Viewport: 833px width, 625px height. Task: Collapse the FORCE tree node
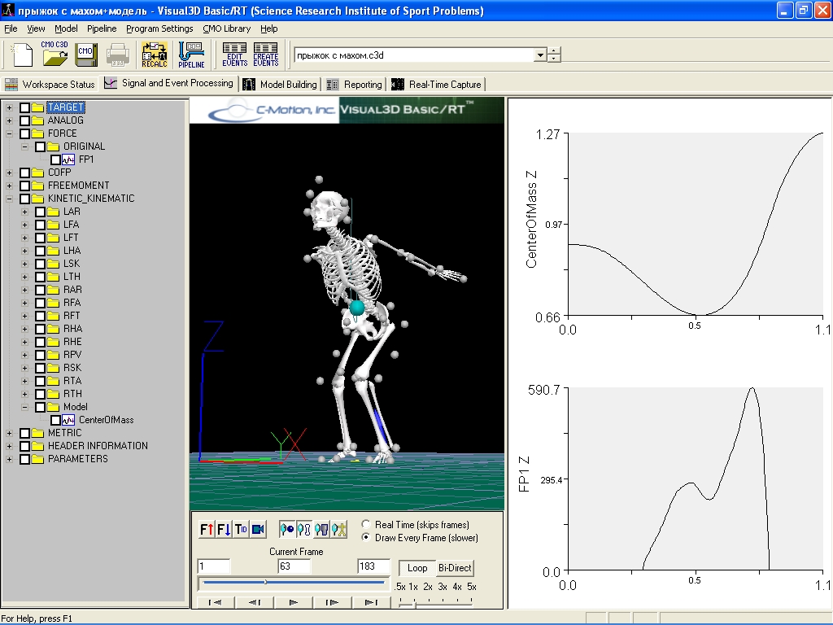[x=9, y=133]
